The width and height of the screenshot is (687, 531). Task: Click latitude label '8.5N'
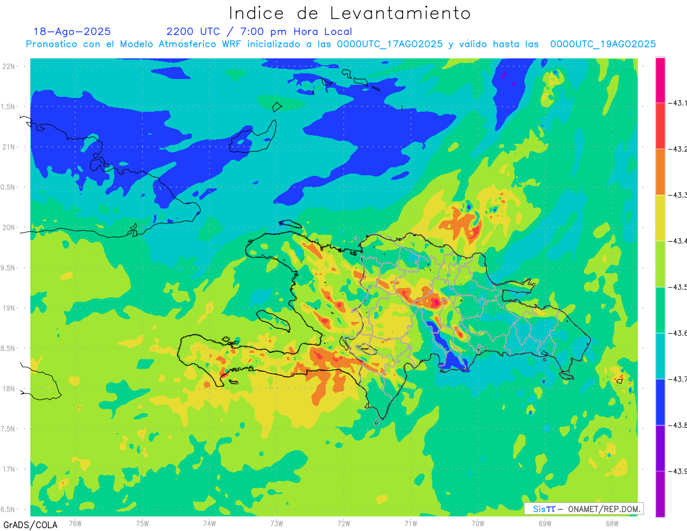pyautogui.click(x=8, y=348)
